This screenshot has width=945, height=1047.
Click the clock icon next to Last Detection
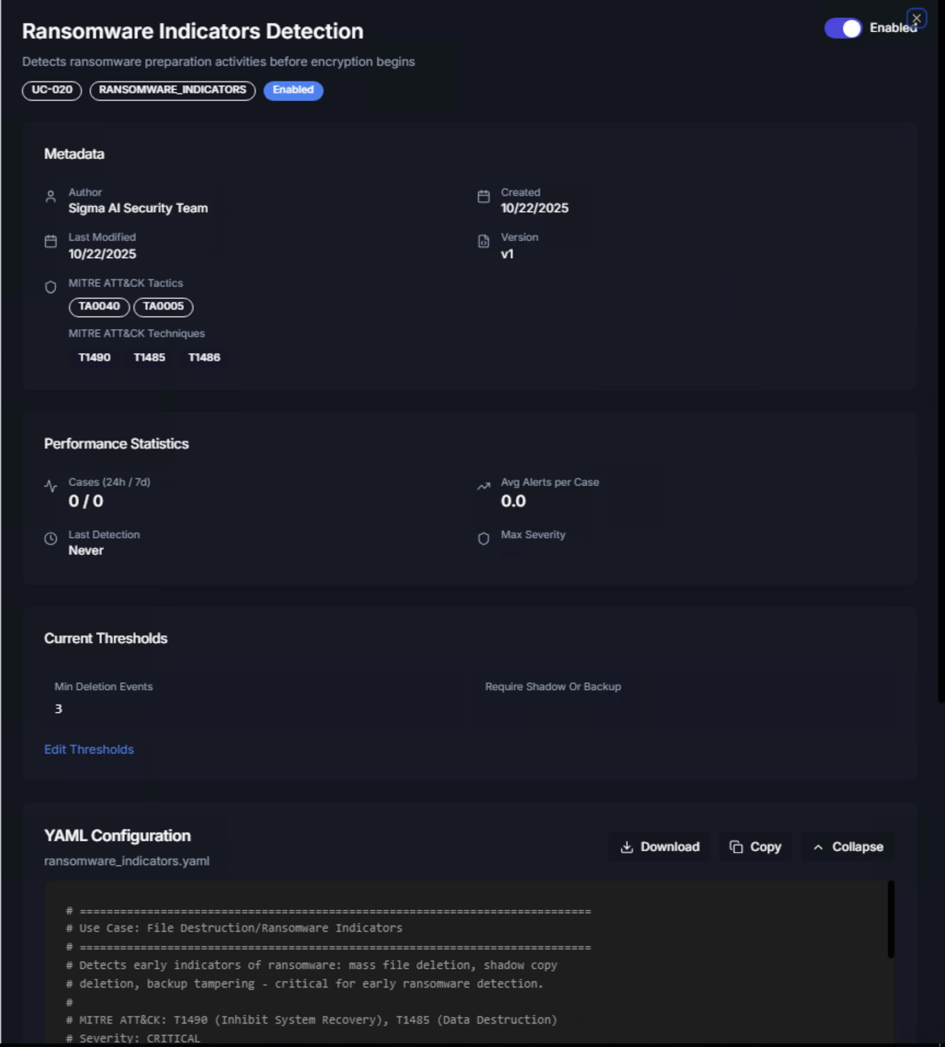[51, 538]
